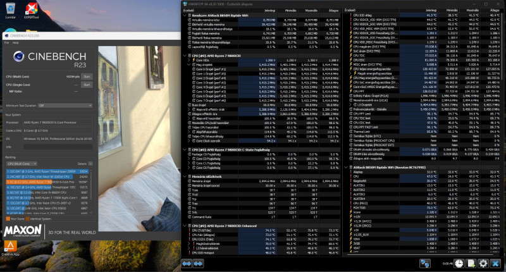Select Threadripper 2990W ranking entry
The image size is (506, 272).
47,171
